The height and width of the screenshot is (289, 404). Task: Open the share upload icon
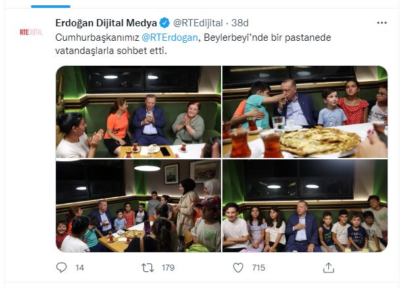(x=328, y=267)
